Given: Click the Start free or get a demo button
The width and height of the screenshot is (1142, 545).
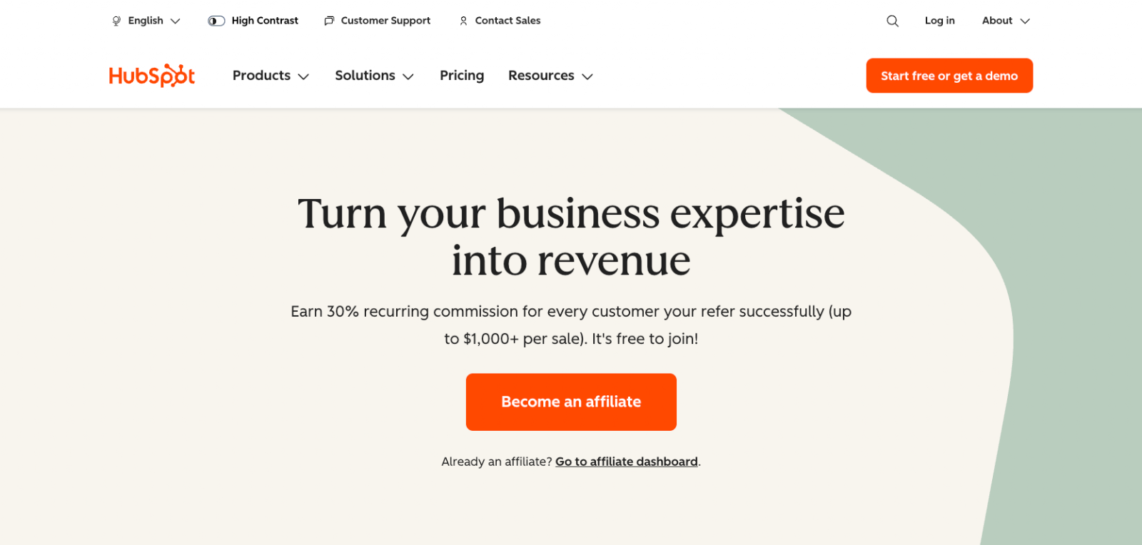Looking at the screenshot, I should [x=949, y=75].
